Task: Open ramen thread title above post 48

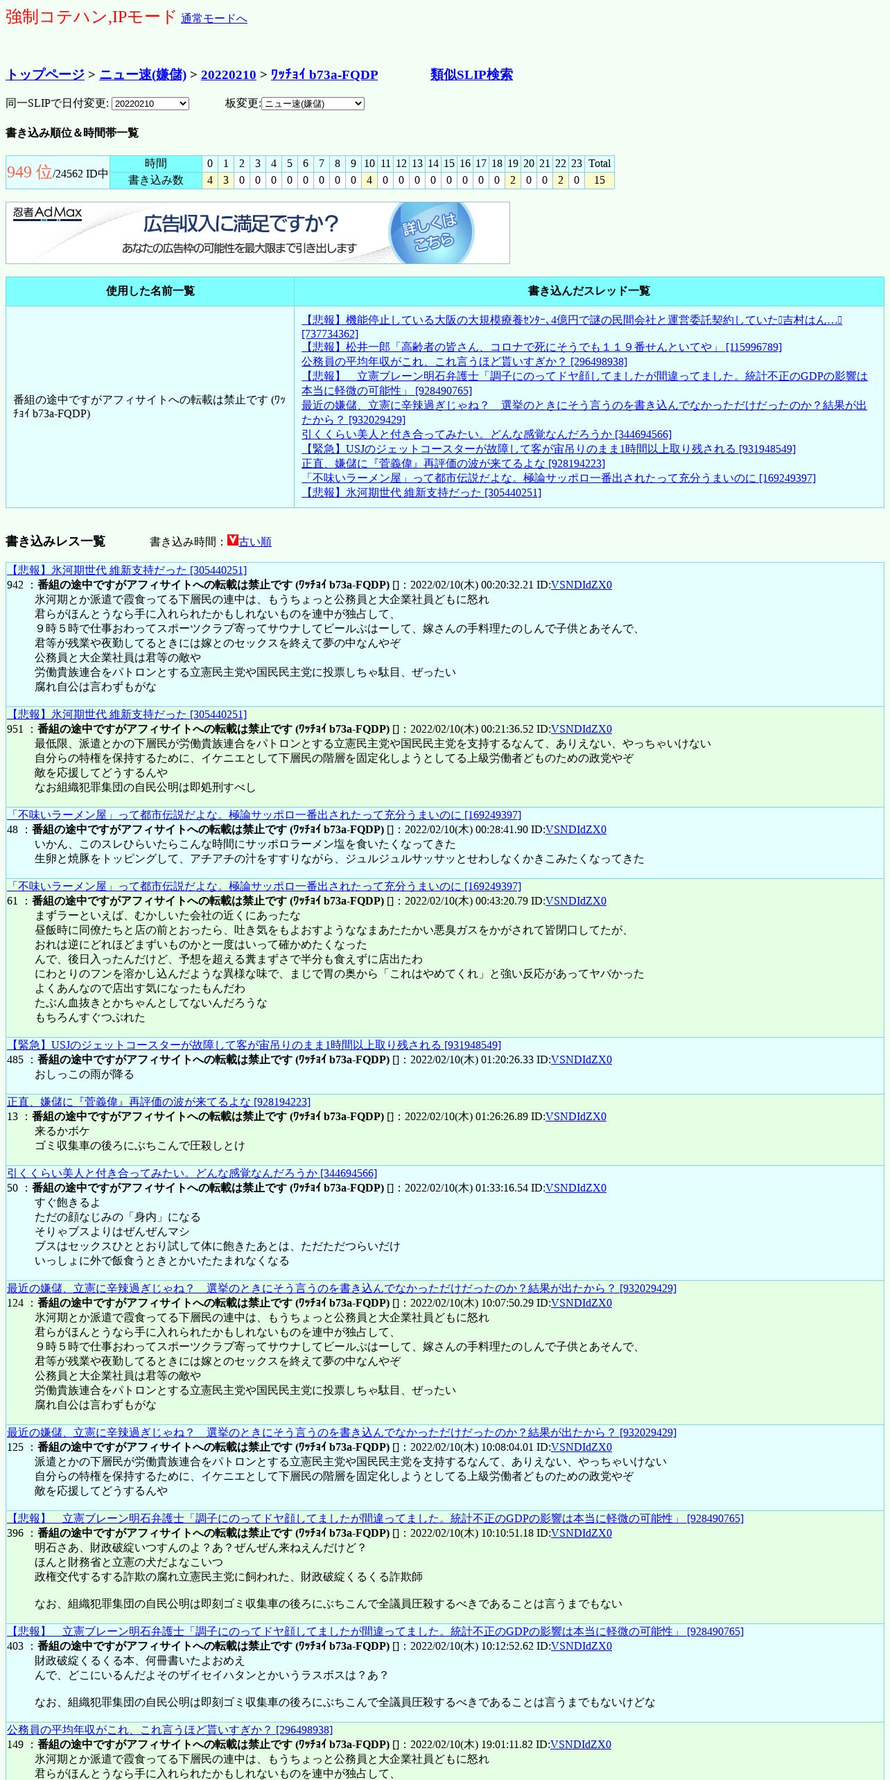Action: click(x=264, y=815)
